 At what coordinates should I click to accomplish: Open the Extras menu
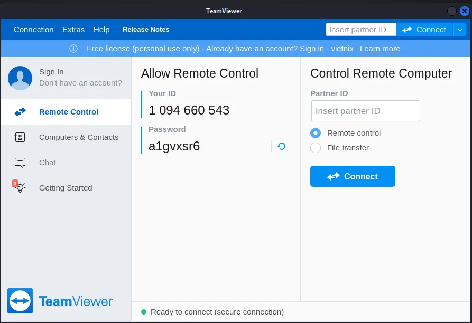point(73,30)
